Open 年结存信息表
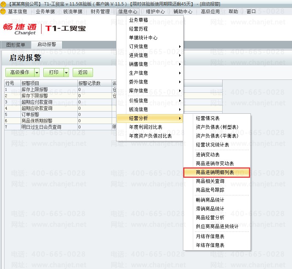Image resolution: width=292 pixels, height=269 pixels. click(217, 245)
